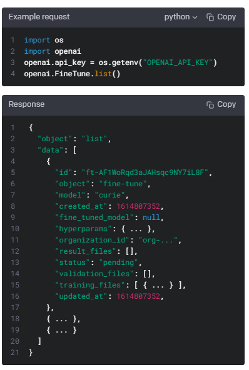Click the "result_files" line
Screen dimensions: 249x370
pos(96,251)
